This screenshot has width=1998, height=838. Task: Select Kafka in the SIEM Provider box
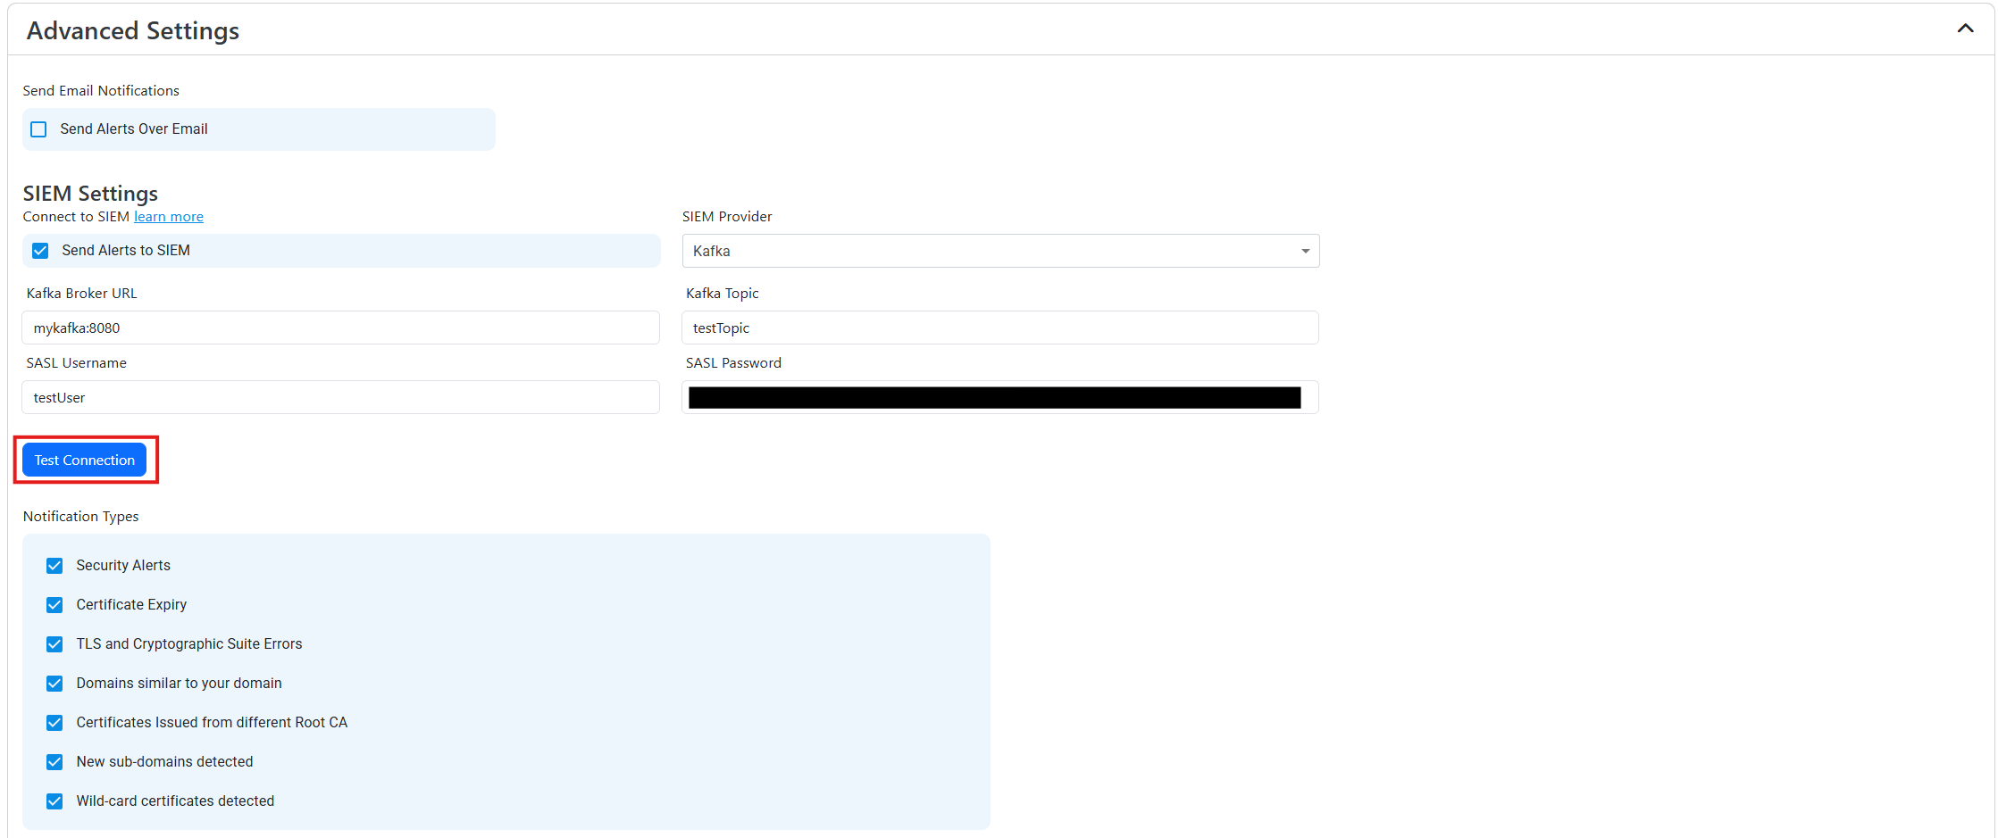click(1000, 251)
